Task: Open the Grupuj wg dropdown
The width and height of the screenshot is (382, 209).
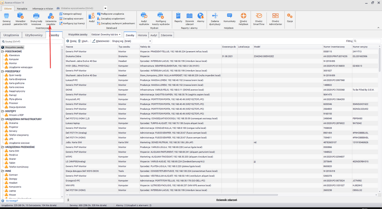Action: (x=131, y=41)
